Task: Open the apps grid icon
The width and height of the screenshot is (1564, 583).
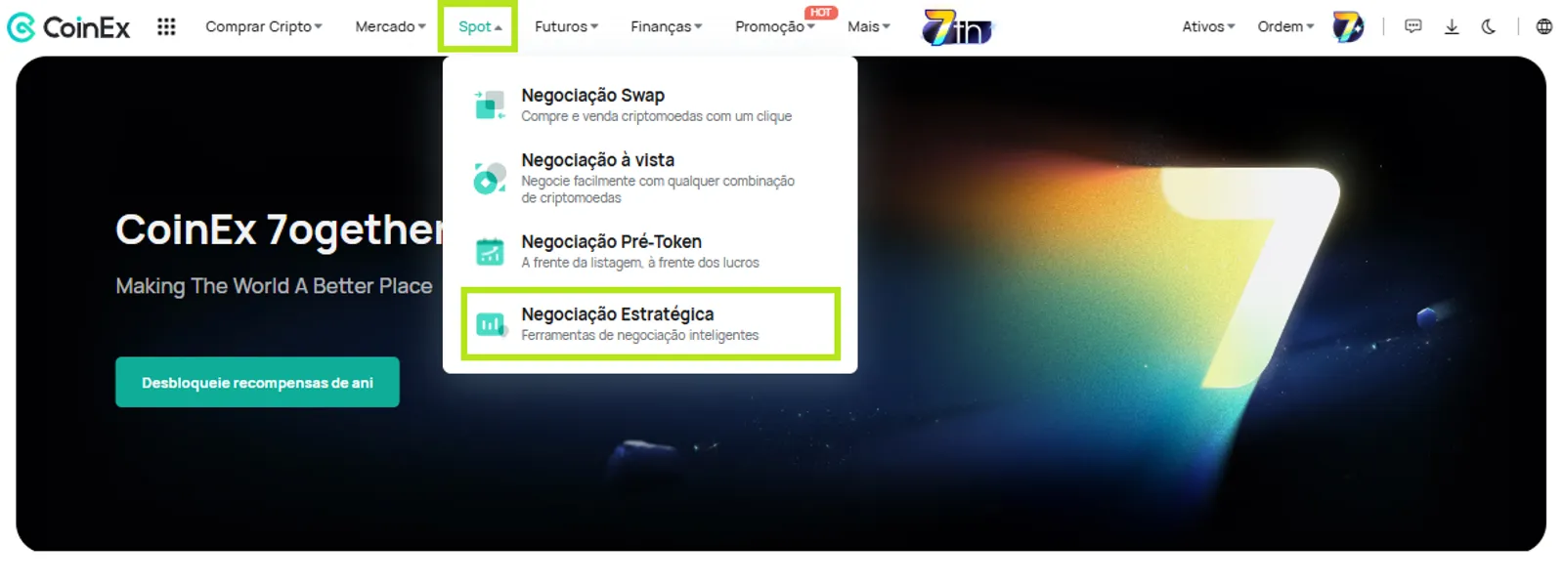Action: click(x=166, y=27)
